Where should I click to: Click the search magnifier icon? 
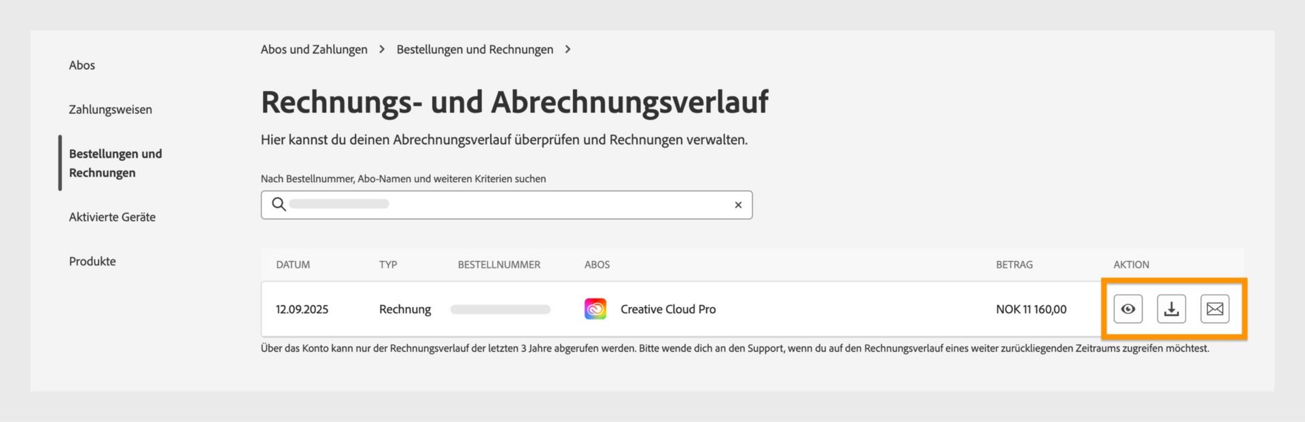click(x=279, y=204)
